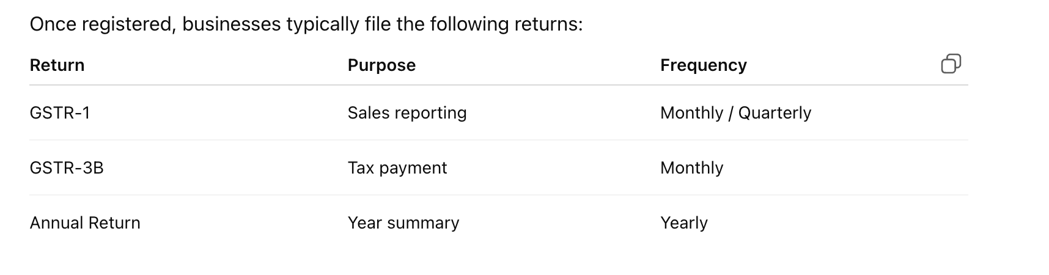Click the word "returns:" ending the intro sentence
This screenshot has width=1049, height=275.
pos(548,24)
